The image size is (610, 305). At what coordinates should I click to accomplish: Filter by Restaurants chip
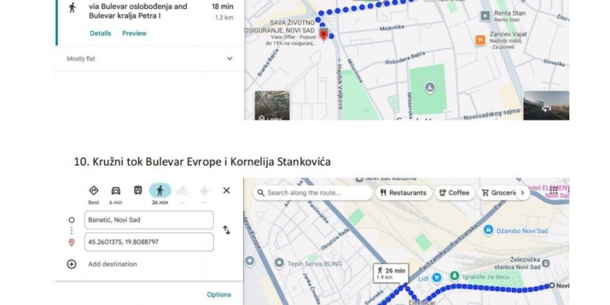(404, 193)
